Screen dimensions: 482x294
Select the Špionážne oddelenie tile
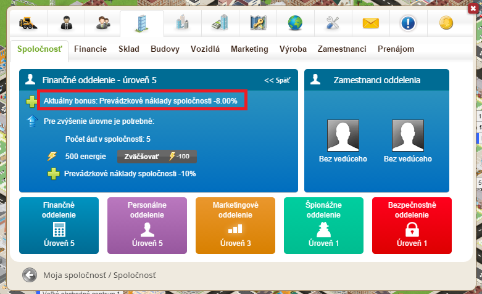[323, 226]
